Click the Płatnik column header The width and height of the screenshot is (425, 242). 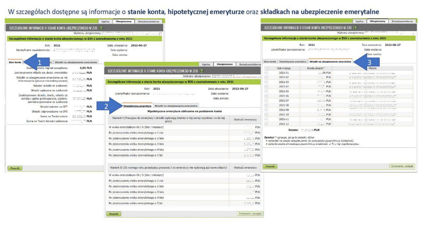click(x=373, y=68)
